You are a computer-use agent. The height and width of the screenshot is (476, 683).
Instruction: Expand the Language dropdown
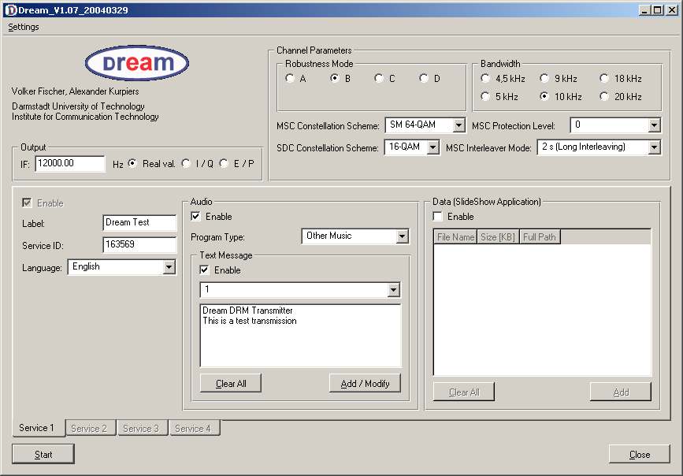click(x=169, y=267)
